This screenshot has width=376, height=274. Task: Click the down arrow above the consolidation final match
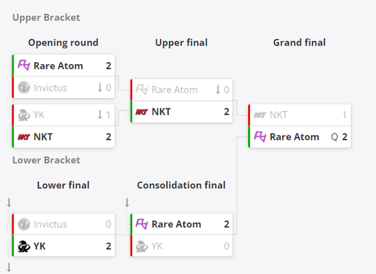(x=127, y=202)
